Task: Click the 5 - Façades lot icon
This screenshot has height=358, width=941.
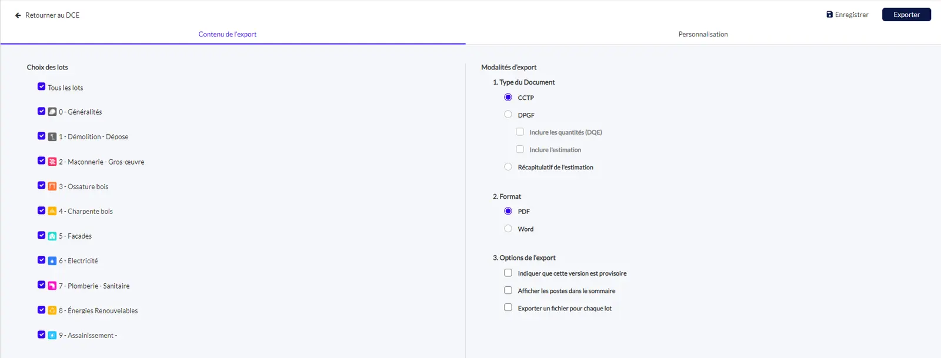Action: [52, 236]
